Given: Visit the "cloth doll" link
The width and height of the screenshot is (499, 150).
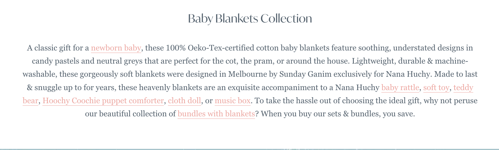Looking at the screenshot, I should tap(185, 101).
